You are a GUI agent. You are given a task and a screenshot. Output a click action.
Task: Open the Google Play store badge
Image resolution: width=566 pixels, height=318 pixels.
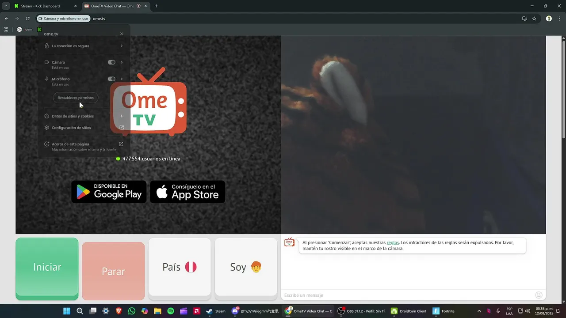[x=109, y=192]
